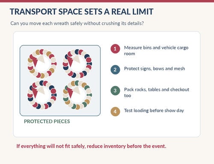Click the red bow on the green wreath
The image size is (214, 164).
pyautogui.click(x=70, y=92)
